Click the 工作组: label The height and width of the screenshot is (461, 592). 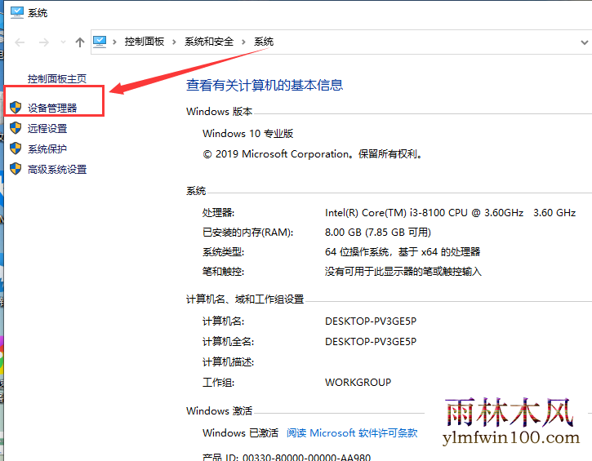[x=218, y=382]
